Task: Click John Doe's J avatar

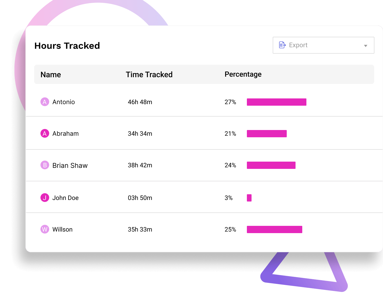Action: [x=45, y=198]
